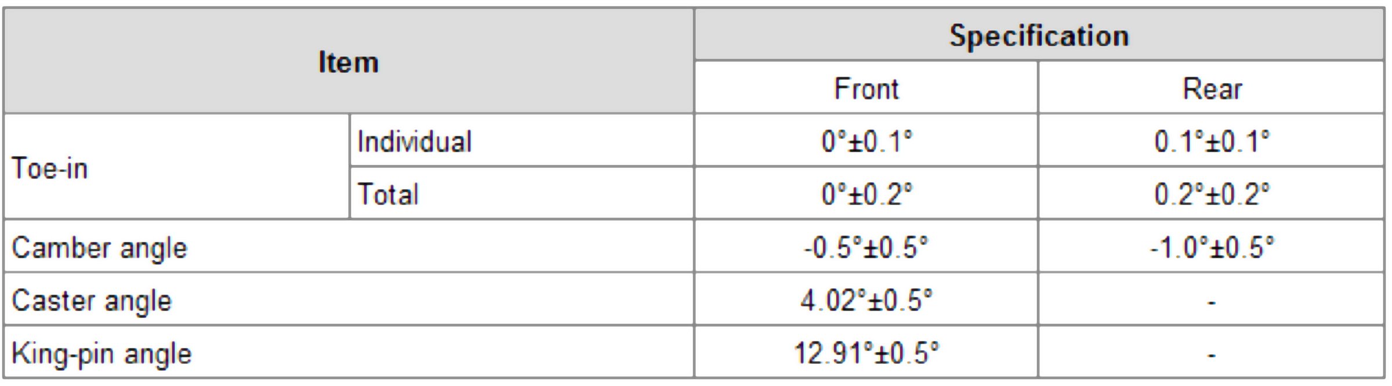Select the Individual toe-in label cell
Image resolution: width=1392 pixels, height=386 pixels.
click(x=414, y=141)
